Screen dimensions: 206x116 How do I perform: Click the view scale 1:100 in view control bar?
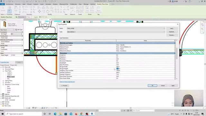click(x=28, y=108)
